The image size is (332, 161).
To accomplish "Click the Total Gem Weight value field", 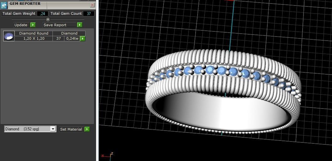I will pos(43,13).
